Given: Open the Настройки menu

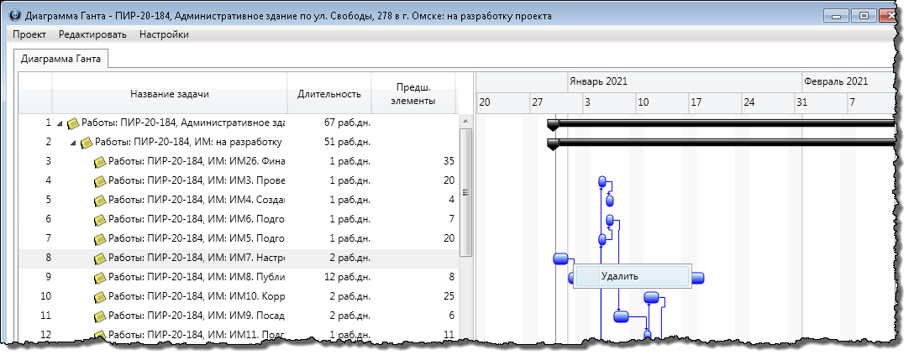Looking at the screenshot, I should tap(164, 34).
